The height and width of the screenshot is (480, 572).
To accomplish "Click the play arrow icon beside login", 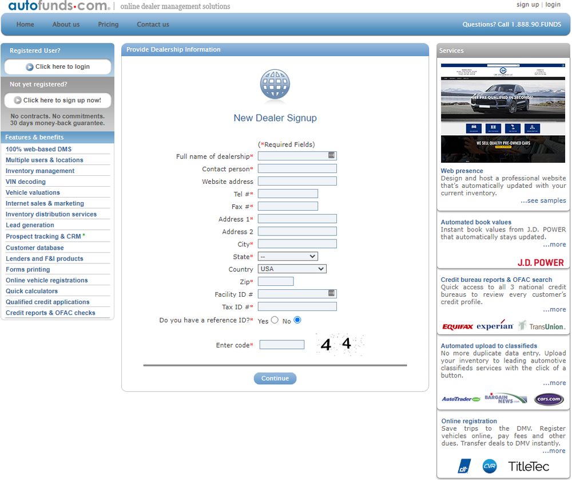I will pyautogui.click(x=30, y=67).
